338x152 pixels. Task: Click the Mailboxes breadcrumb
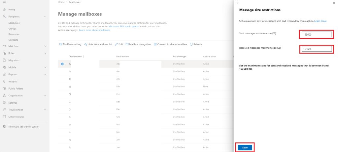(x=75, y=2)
